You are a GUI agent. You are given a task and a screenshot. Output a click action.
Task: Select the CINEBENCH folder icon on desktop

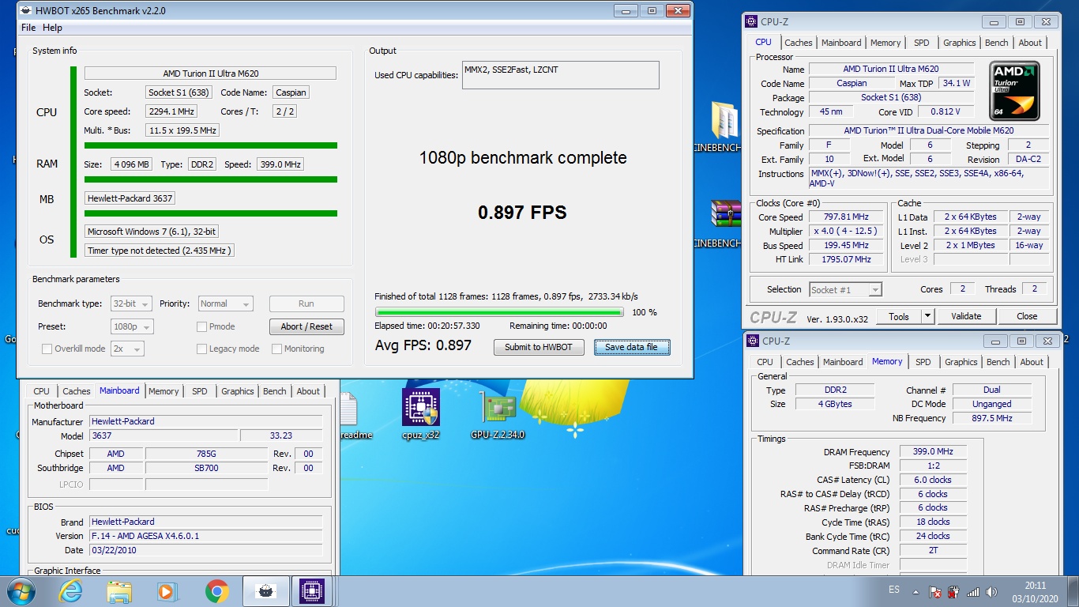point(725,121)
